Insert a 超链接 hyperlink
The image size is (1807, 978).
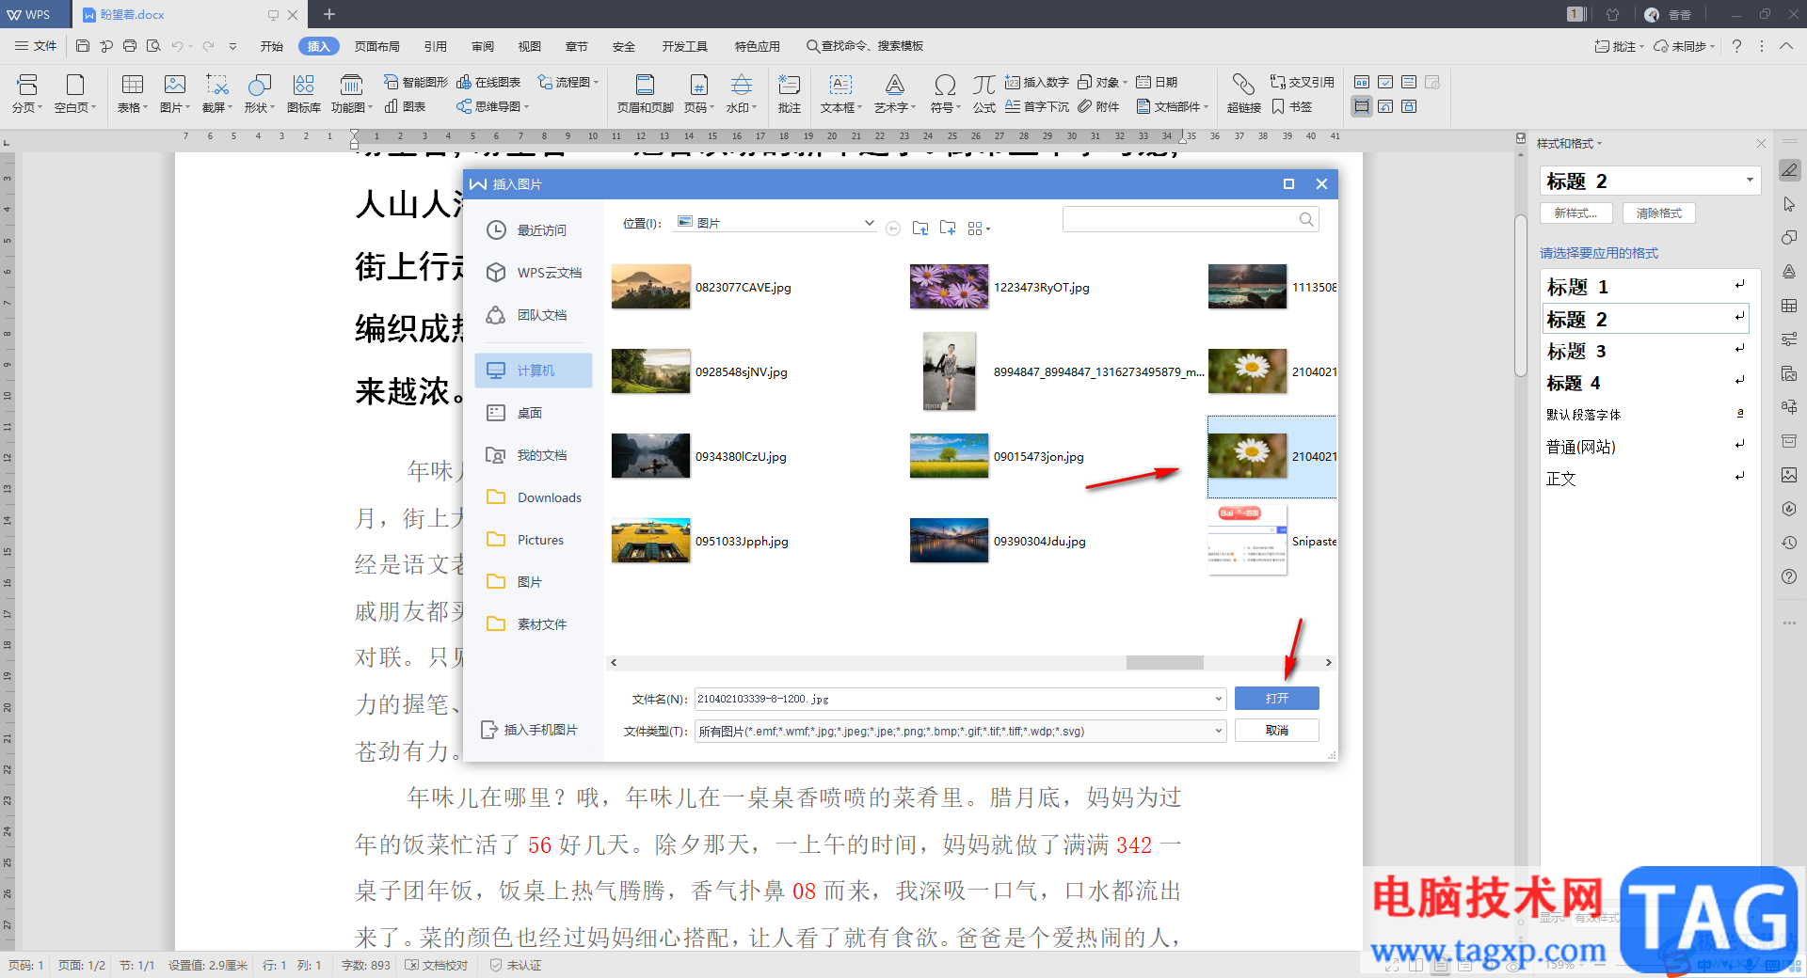pyautogui.click(x=1243, y=93)
